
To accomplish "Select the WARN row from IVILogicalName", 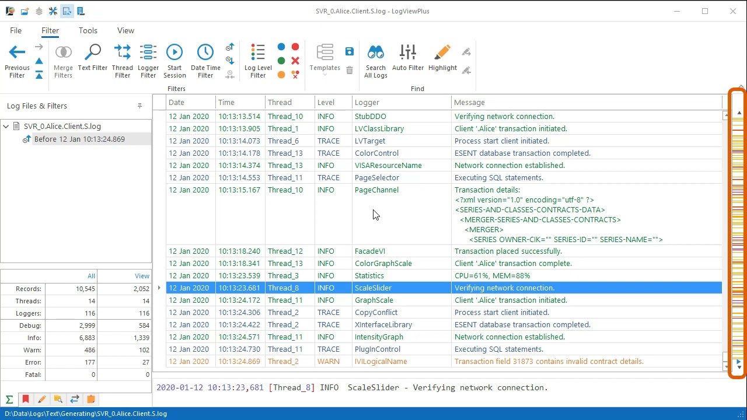I will coord(444,361).
